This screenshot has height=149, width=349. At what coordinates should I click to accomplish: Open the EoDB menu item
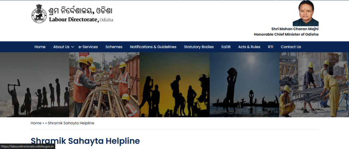[226, 47]
